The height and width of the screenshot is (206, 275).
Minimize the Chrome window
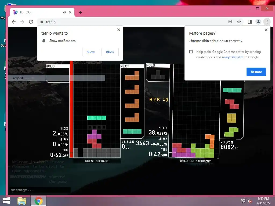tap(250, 9)
